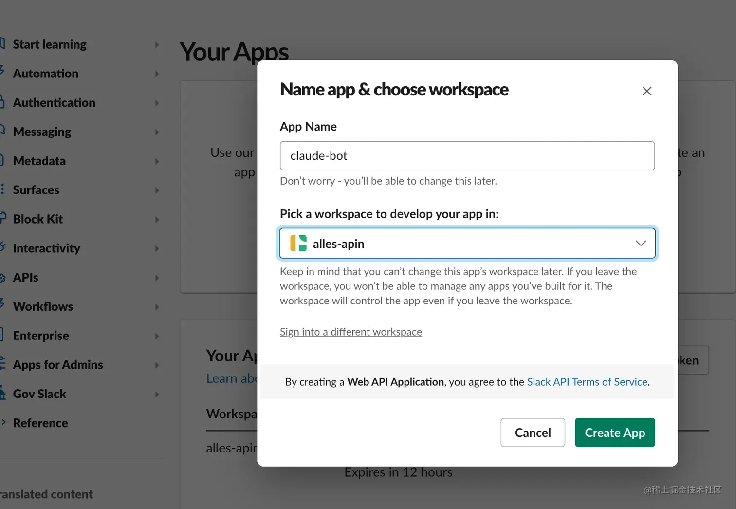Click the Reference chevron icon
This screenshot has width=736, height=509.
pos(3,422)
